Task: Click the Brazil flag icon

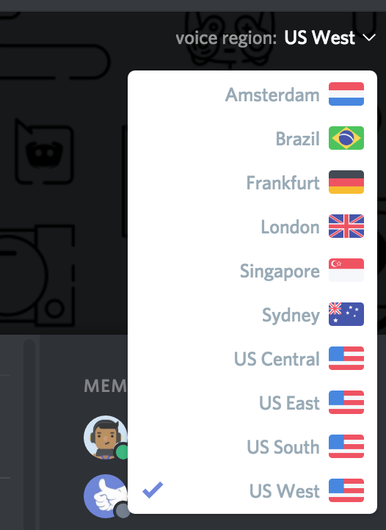Action: 346,138
